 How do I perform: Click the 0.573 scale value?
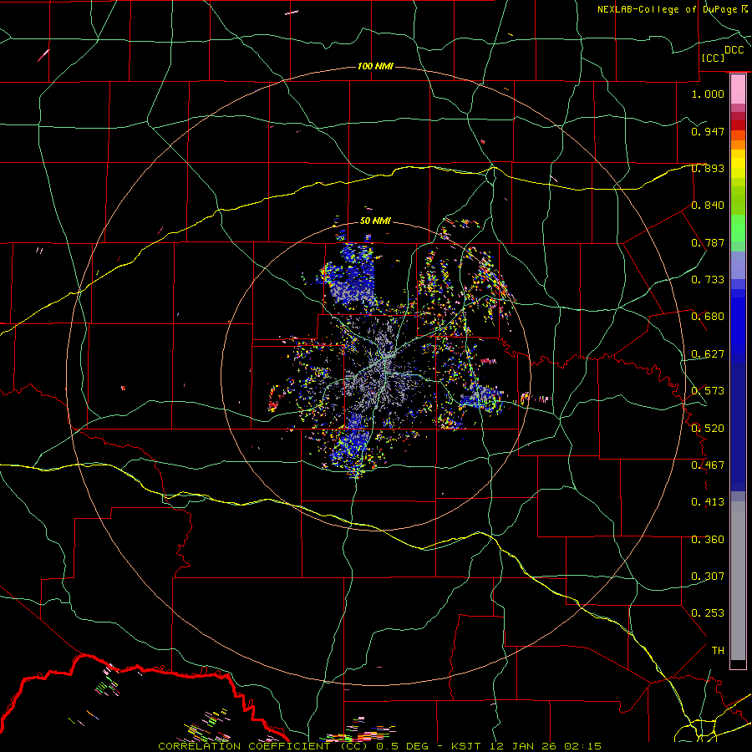tap(708, 391)
